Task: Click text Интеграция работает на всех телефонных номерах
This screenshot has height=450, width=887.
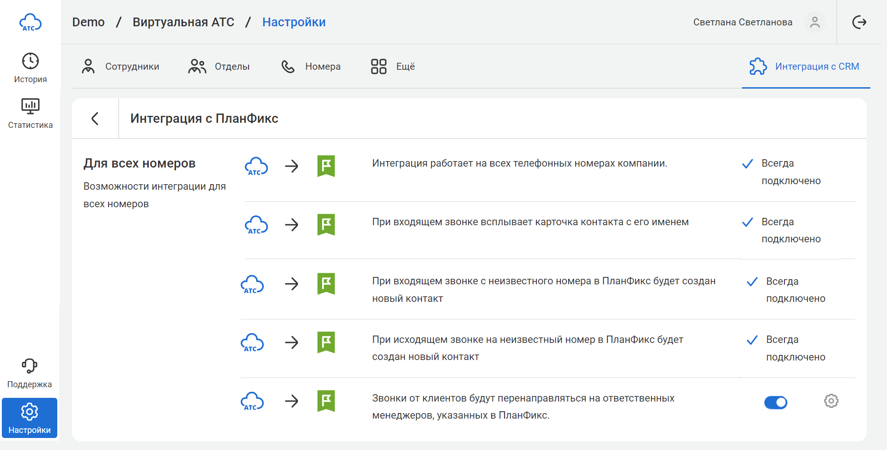Action: click(520, 163)
